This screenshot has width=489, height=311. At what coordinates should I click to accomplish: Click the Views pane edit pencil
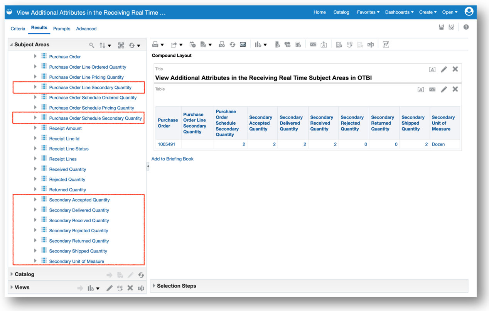click(110, 288)
